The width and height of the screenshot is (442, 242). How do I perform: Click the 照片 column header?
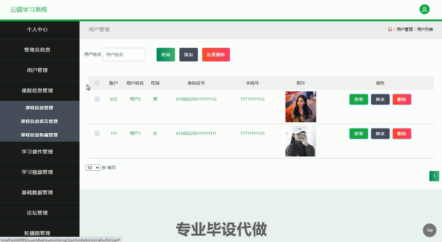coord(301,83)
